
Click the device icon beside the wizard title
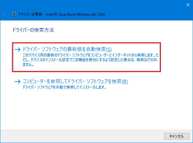pyautogui.click(x=14, y=14)
